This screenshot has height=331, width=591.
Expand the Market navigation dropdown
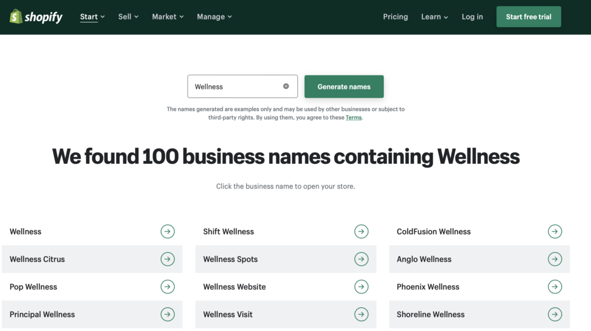[x=167, y=17]
